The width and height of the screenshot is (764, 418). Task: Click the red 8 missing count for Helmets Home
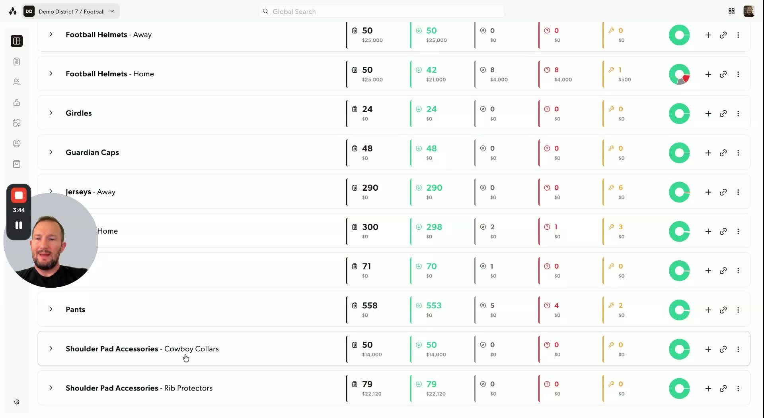coord(556,70)
